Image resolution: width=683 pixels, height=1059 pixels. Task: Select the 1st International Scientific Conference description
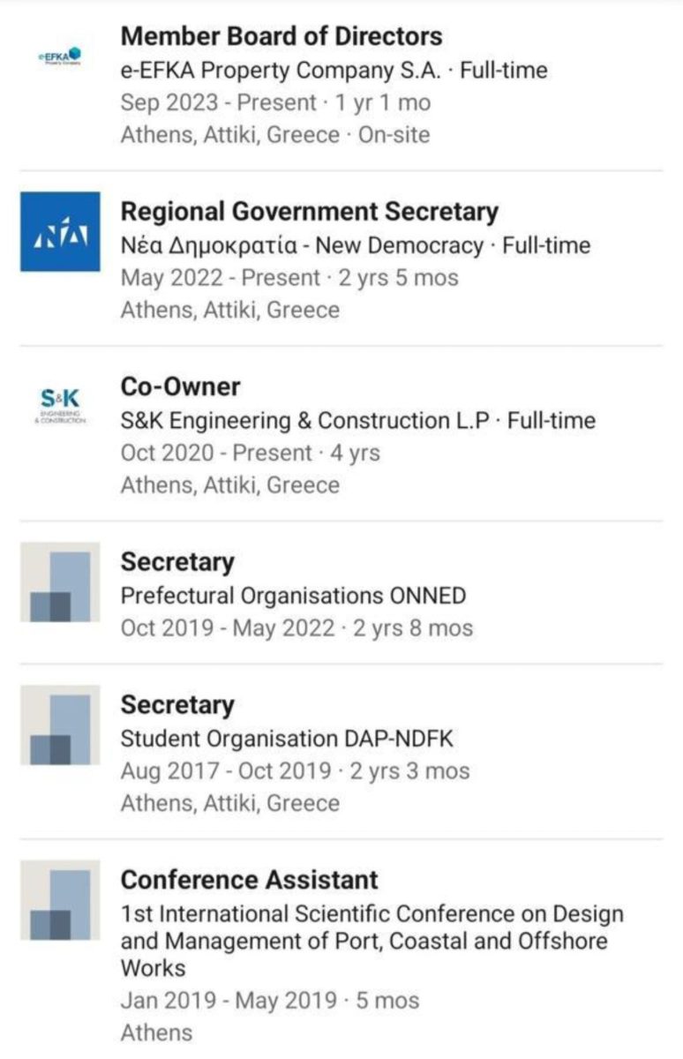372,941
